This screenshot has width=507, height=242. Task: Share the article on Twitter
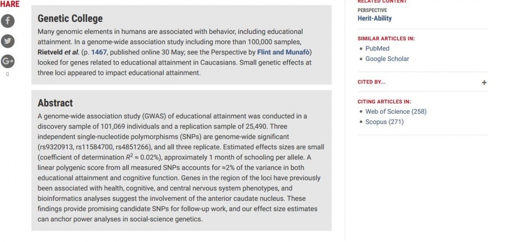coord(8,41)
